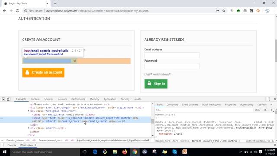Open Chrome three-dot menu
This screenshot has height=156, width=277.
pyautogui.click(x=274, y=10)
